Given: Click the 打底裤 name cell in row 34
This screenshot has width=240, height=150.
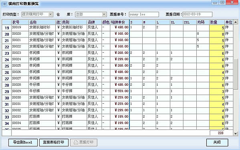Looking at the screenshot, I should pyautogui.click(x=42, y=123).
